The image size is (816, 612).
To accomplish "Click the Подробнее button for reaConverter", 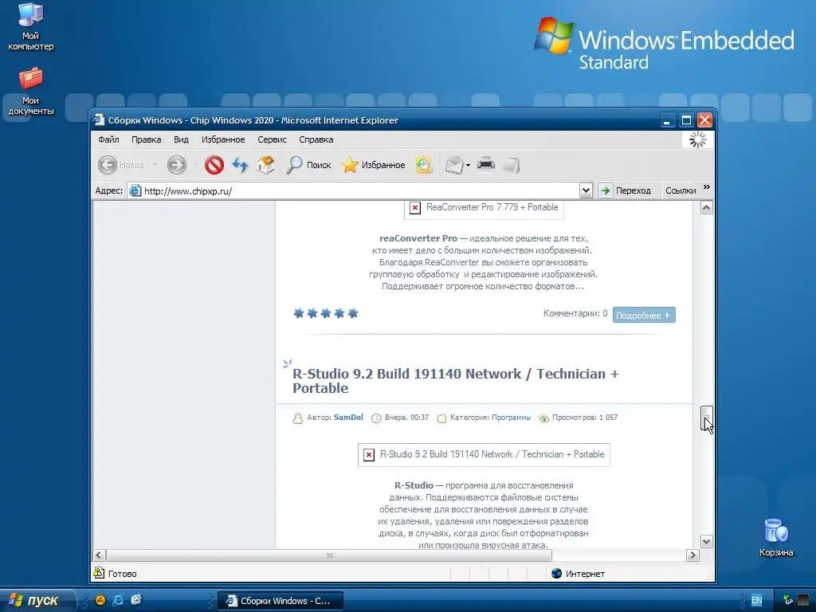I will (x=644, y=315).
